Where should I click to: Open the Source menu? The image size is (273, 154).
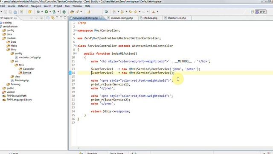click(x=12, y=6)
